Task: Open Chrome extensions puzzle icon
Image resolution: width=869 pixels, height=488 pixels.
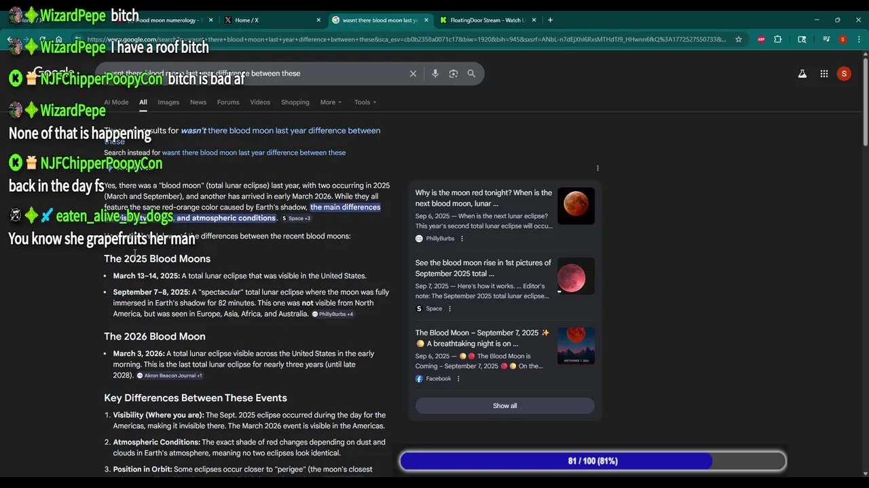Action: tap(778, 39)
